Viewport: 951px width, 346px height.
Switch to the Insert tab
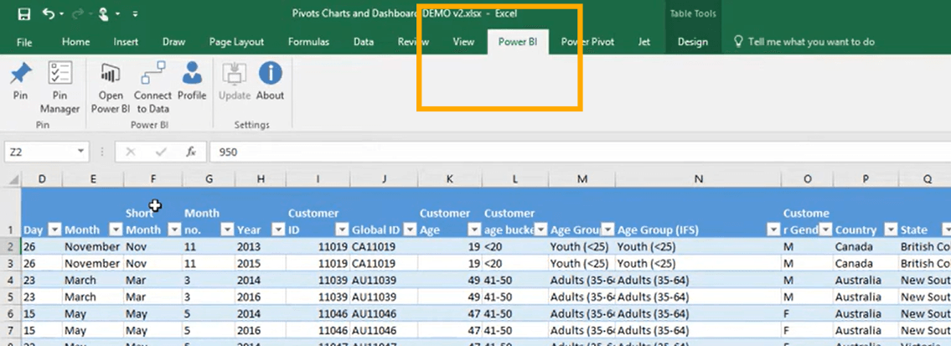tap(126, 42)
